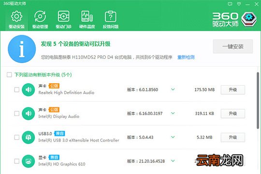Click the USB3.0 device icon
This screenshot has width=261, height=174.
click(29, 137)
